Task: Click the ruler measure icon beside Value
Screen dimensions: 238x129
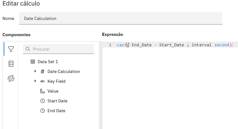Action: (42, 91)
